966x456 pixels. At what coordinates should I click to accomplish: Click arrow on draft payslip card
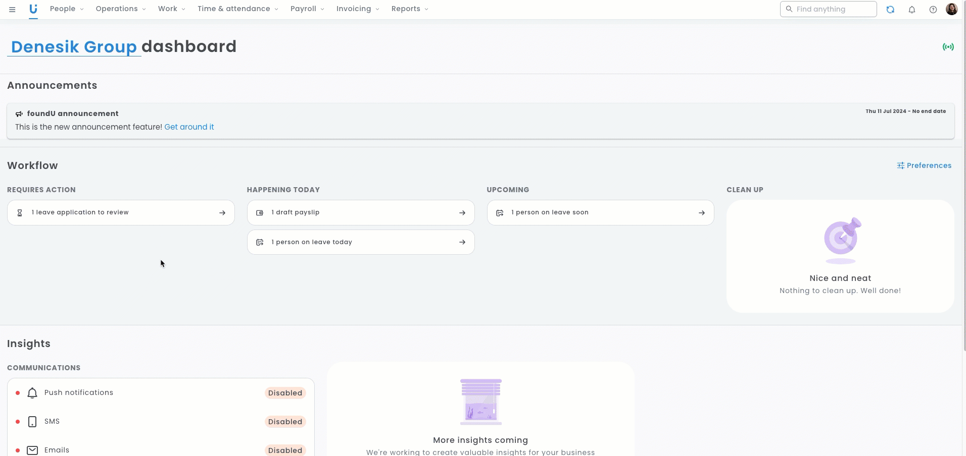click(x=462, y=213)
